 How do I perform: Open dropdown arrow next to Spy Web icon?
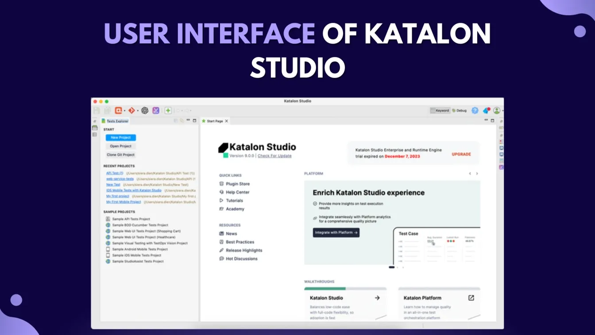(x=125, y=111)
